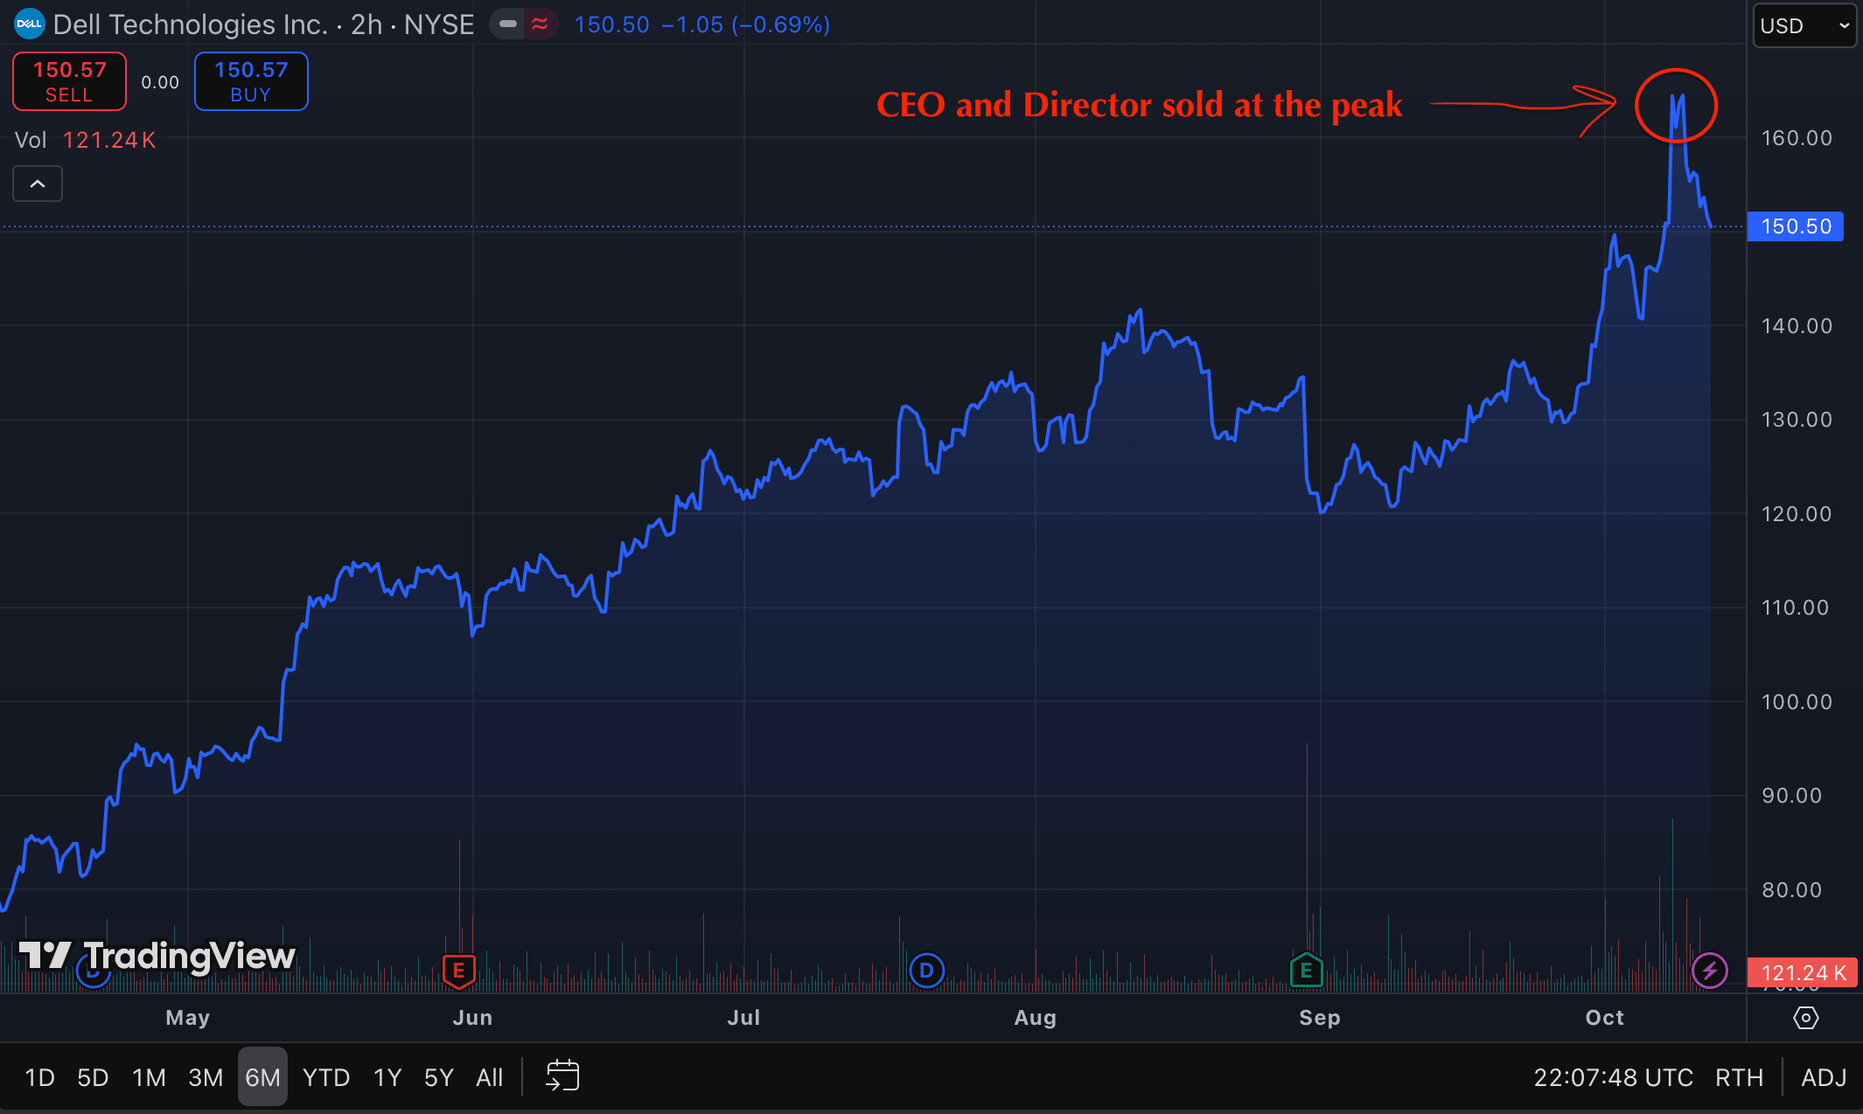Click the Dell logo icon
This screenshot has height=1114, width=1863.
click(x=29, y=24)
